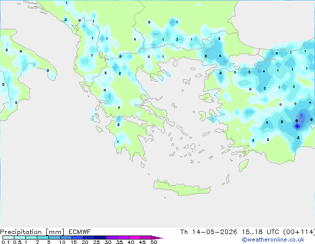Pick the 40–45 mm bright magenta swatch
Image resolution: width=315 pixels, height=244 pixels.
pos(135,238)
